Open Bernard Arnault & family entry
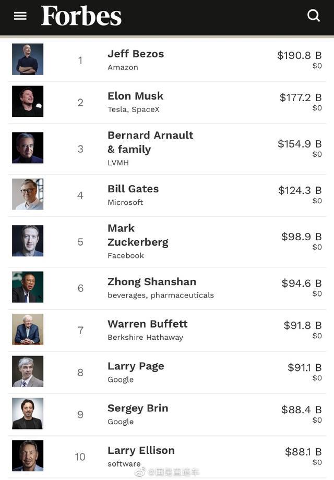The image size is (334, 480). coord(150,142)
